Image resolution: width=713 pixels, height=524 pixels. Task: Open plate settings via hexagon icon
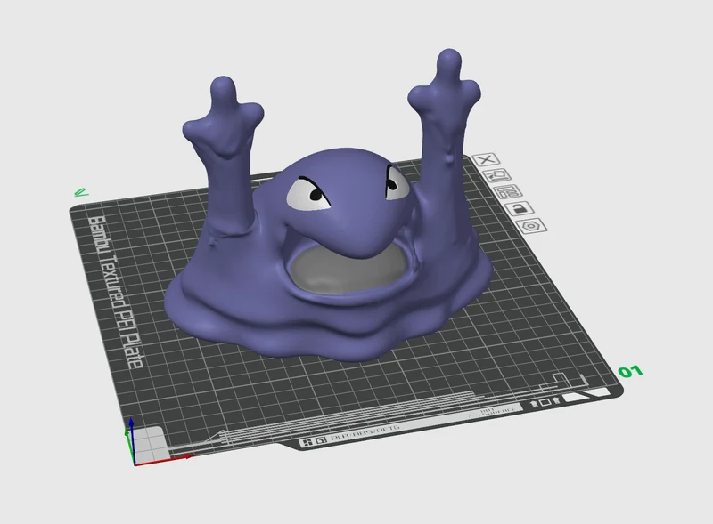pyautogui.click(x=531, y=226)
